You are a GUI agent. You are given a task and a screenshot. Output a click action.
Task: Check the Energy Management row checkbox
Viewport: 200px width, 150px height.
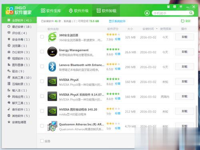(x=42, y=52)
